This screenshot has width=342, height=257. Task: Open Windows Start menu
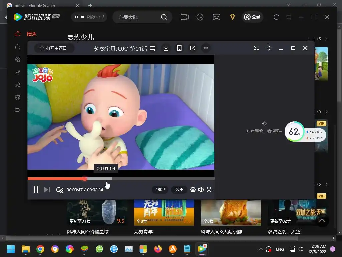coord(11,249)
